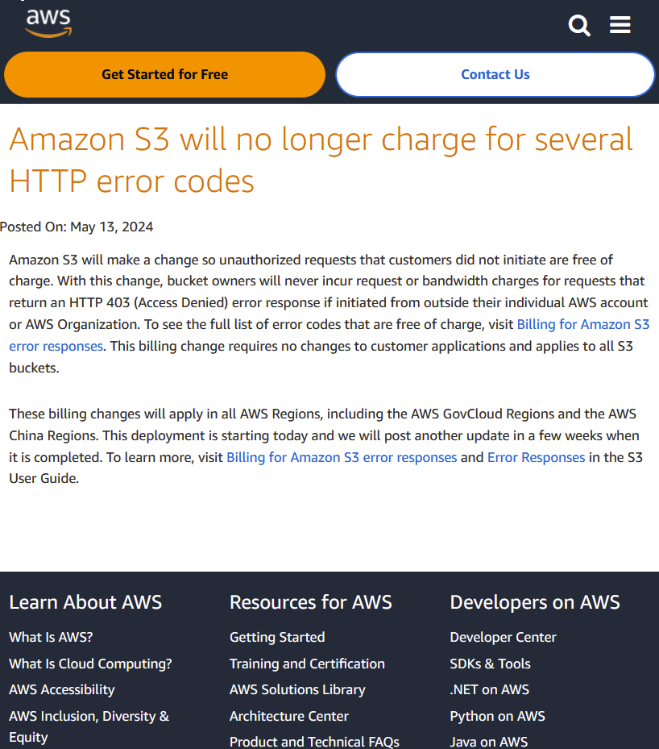Open Billing for Amazon S3 error responses link in second paragraph
This screenshot has width=659, height=749.
(x=342, y=457)
